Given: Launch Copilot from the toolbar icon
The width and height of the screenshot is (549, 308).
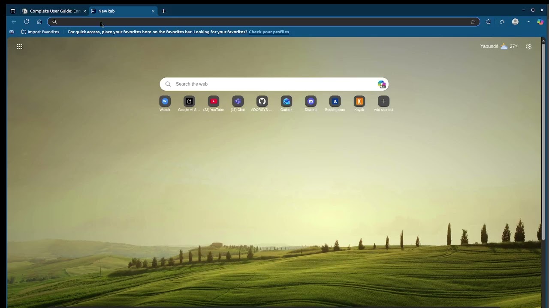Looking at the screenshot, I should click(540, 22).
